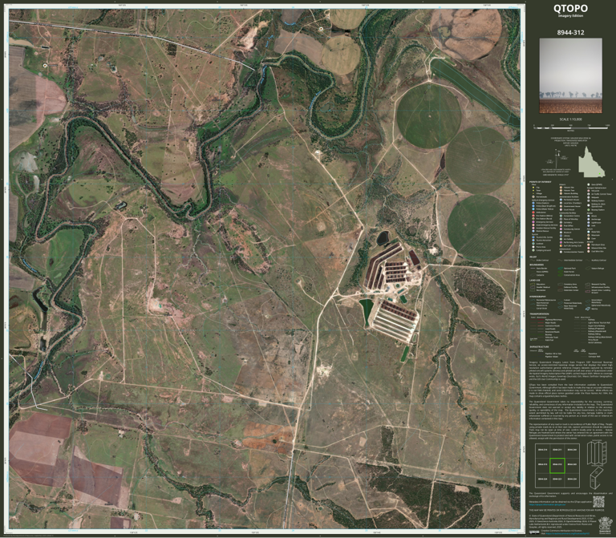Image resolution: width=616 pixels, height=538 pixels.
Task: Click the Lighthouse legend icon
Action: (589, 223)
